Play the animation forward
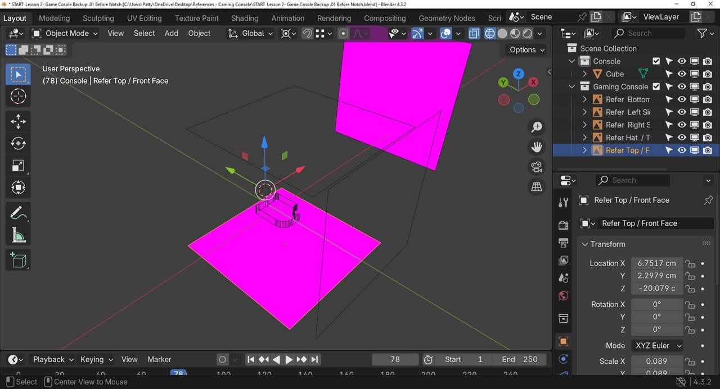This screenshot has height=389, width=720. 289,359
